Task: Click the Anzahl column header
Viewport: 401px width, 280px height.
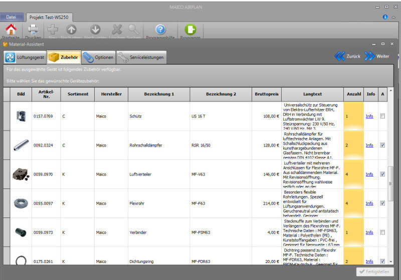Action: 354,94
